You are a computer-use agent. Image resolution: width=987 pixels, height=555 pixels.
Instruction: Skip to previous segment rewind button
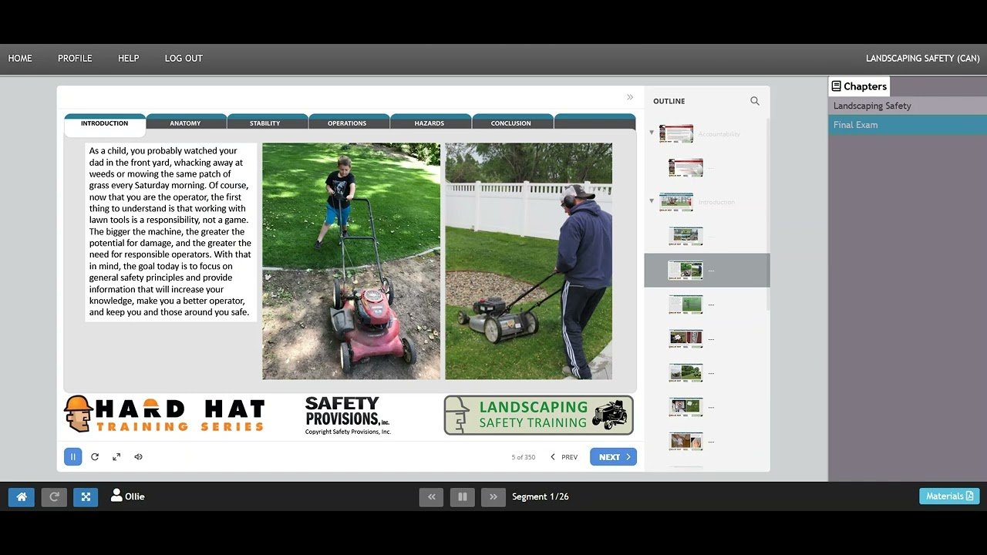(431, 497)
